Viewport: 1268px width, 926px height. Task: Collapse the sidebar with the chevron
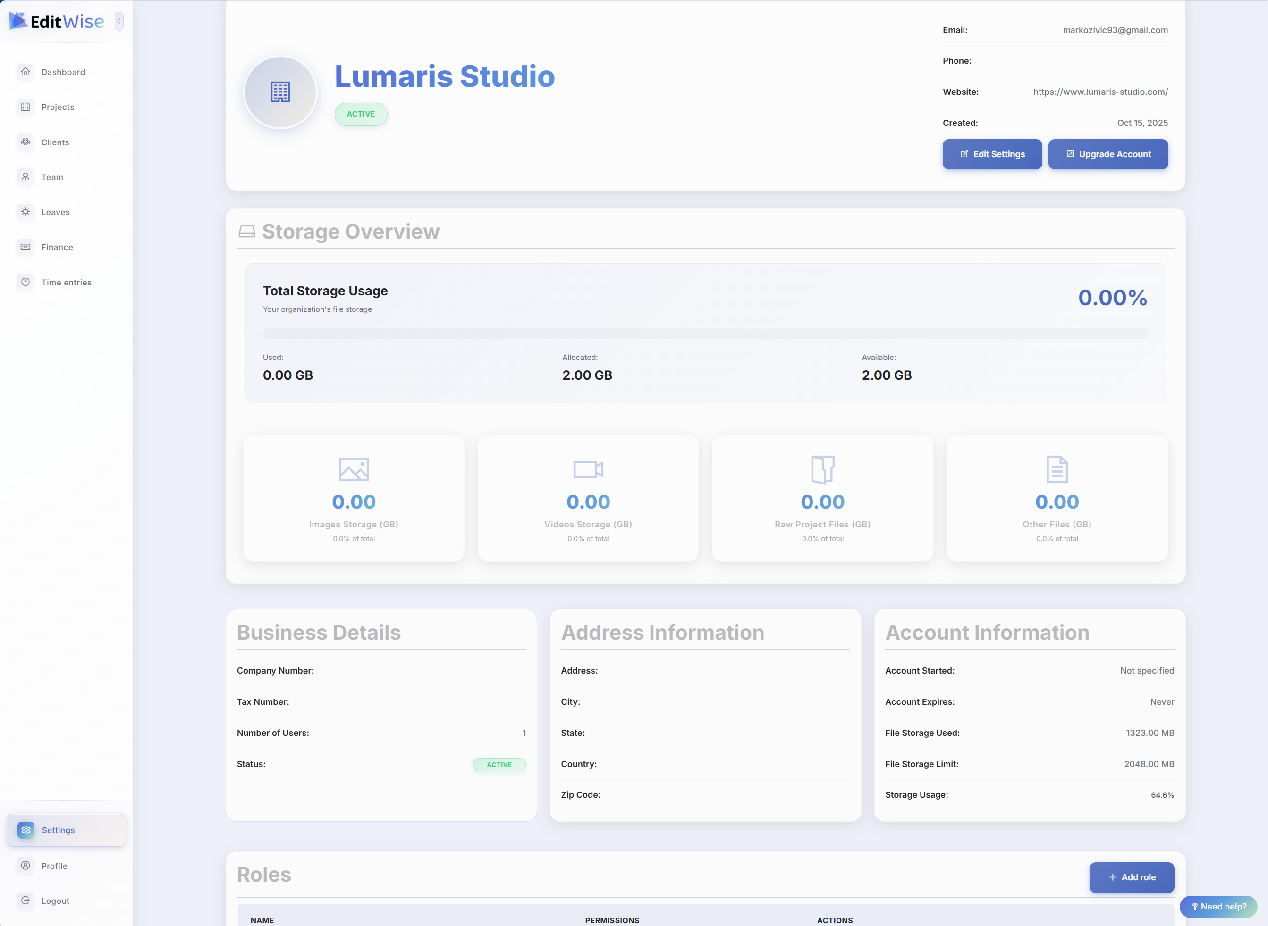[119, 21]
